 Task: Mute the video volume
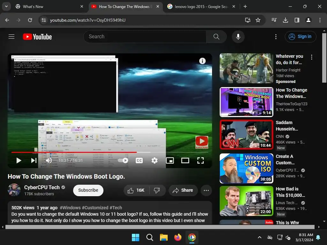[49, 160]
